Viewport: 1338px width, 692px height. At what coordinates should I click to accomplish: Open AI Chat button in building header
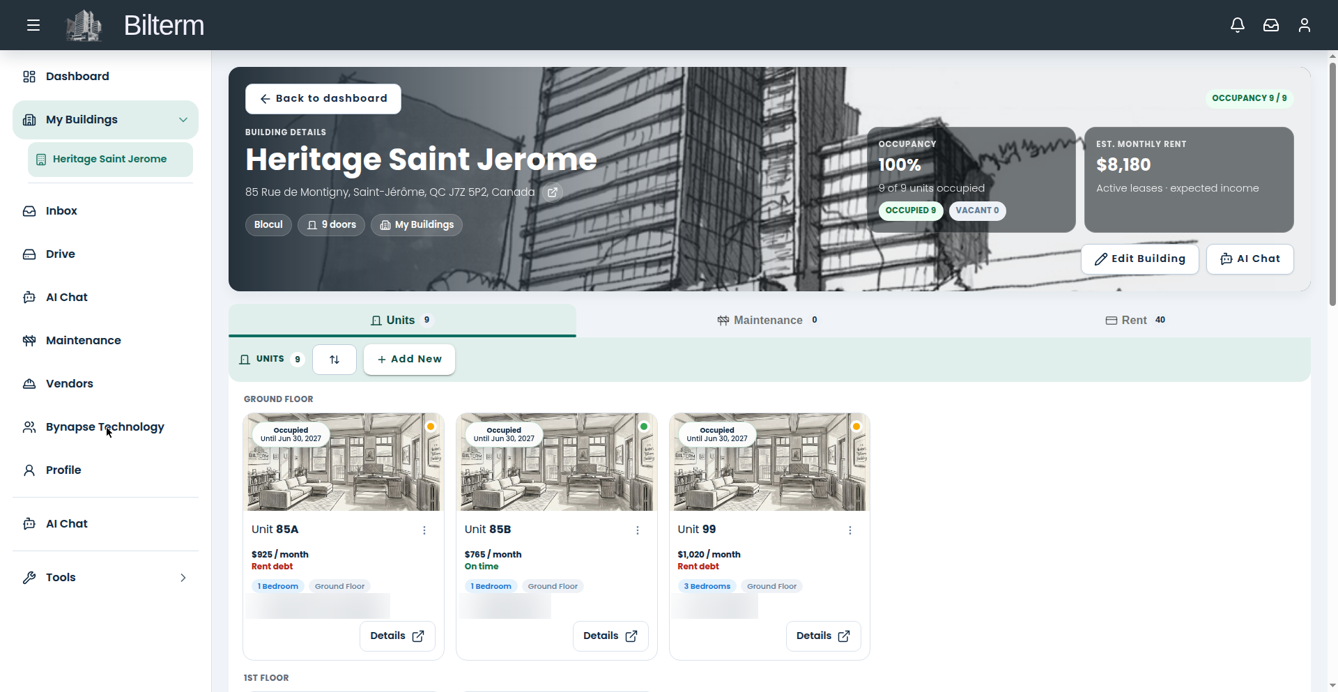tap(1250, 259)
